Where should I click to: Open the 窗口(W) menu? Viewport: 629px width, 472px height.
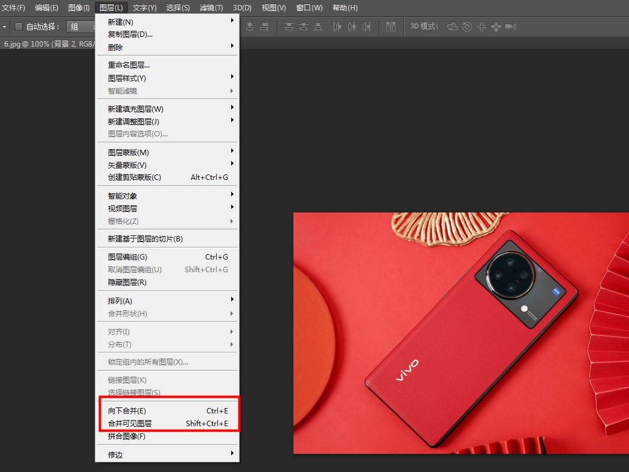pos(309,8)
